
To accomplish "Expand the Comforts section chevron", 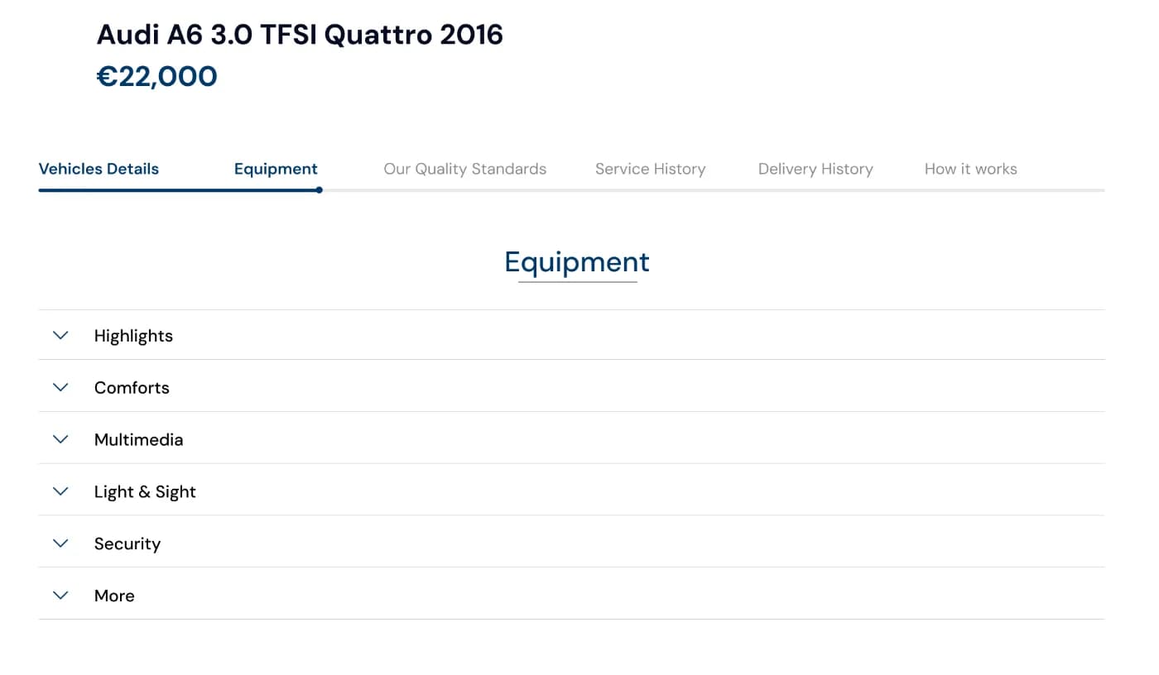I will [x=60, y=387].
